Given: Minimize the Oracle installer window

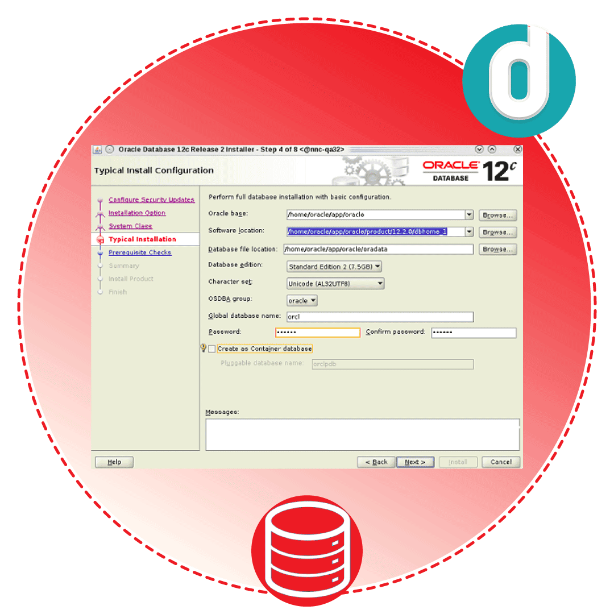Looking at the screenshot, I should pos(479,149).
